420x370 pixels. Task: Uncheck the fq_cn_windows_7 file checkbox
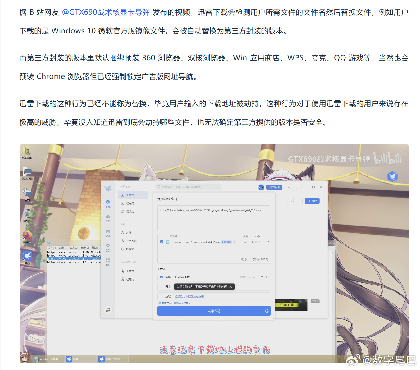point(162,242)
